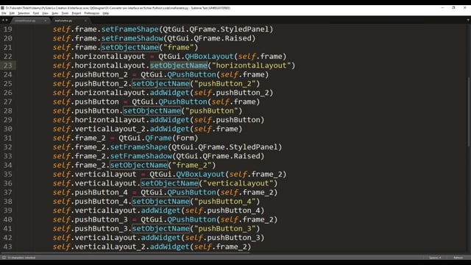
Task: Click addWidget on line 39
Action: (160, 211)
